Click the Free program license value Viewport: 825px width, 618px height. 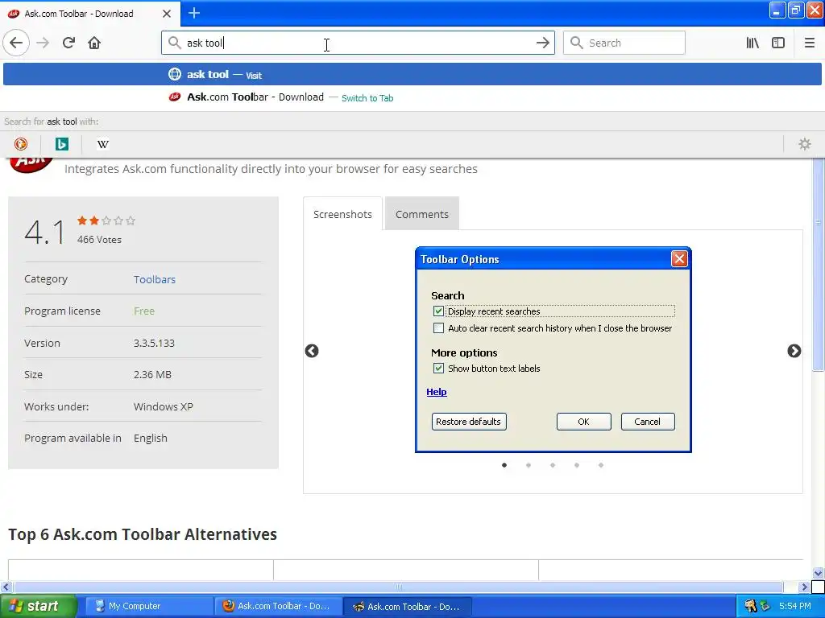(x=143, y=311)
